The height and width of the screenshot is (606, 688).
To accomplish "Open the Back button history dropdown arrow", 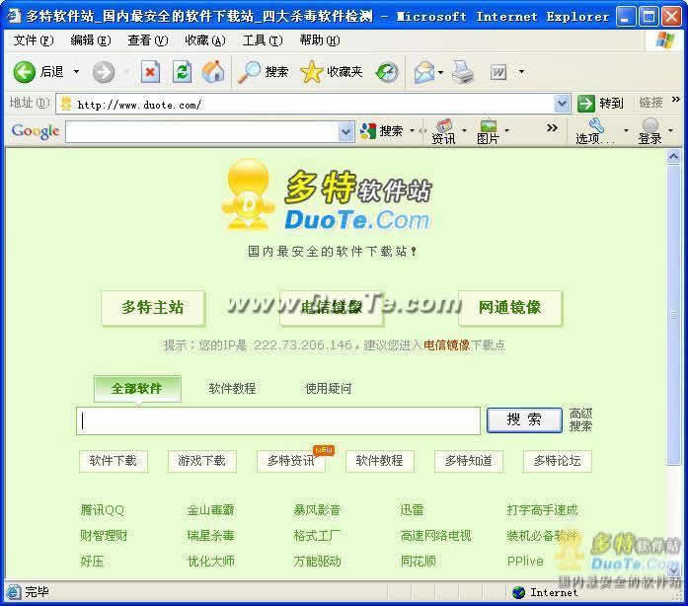I will [76, 71].
